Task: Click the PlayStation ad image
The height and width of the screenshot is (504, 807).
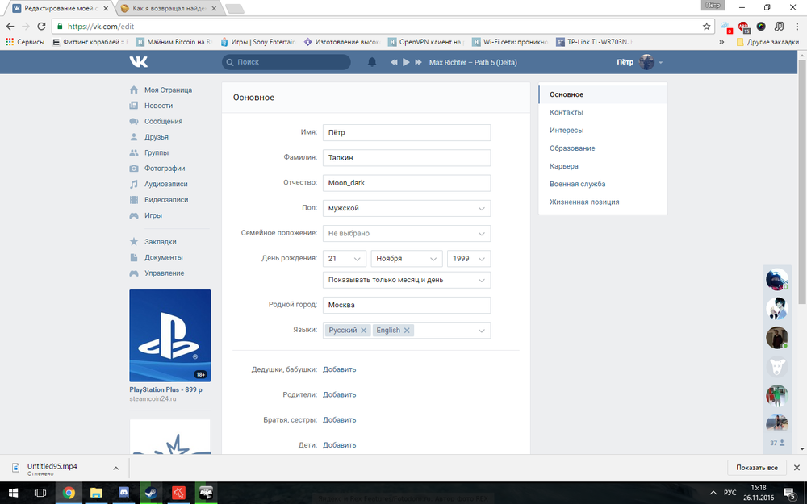Action: (169, 335)
